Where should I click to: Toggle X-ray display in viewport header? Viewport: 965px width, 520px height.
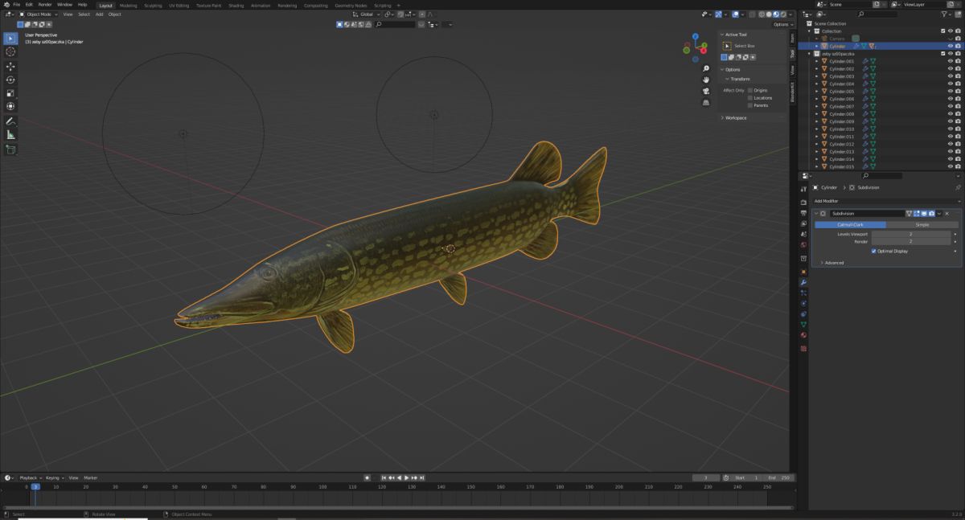coord(754,14)
